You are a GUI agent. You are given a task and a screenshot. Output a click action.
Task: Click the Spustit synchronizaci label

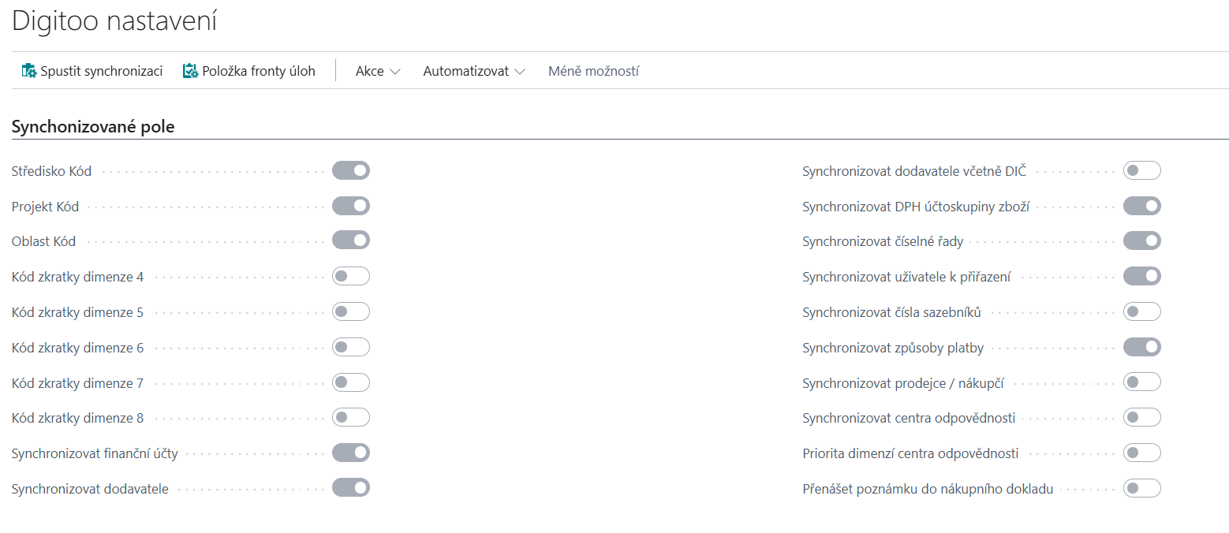click(x=102, y=71)
